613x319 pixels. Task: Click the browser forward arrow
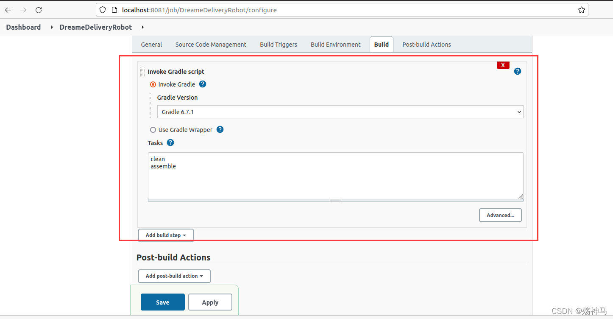(x=23, y=10)
